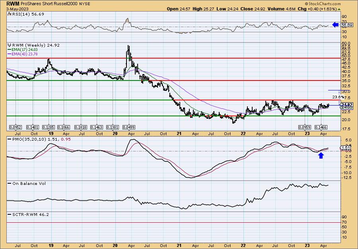Viewport: 358px width, 249px height.
Task: Click the On Balance Vol panel label
Action: click(27, 183)
